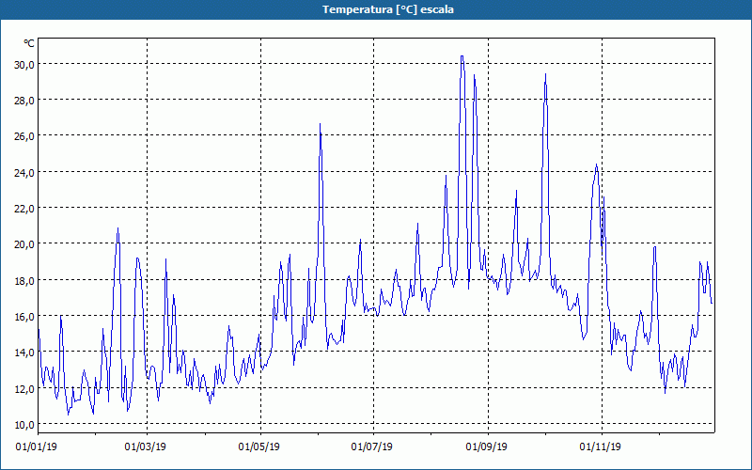Click the 01/01/19 date label
This screenshot has width=752, height=470.
[x=37, y=447]
